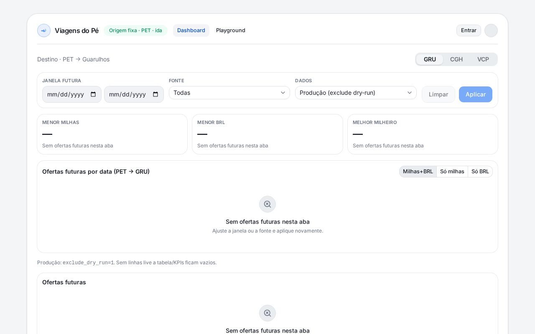Open the calendar picker on the start date field
This screenshot has width=535, height=334.
pyautogui.click(x=93, y=94)
